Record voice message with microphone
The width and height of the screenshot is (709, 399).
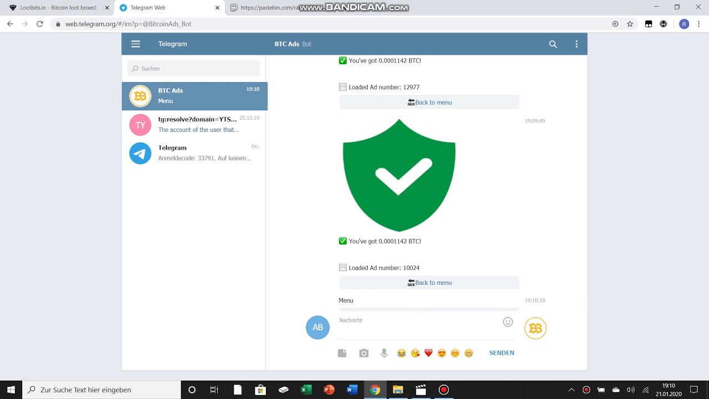pos(384,353)
